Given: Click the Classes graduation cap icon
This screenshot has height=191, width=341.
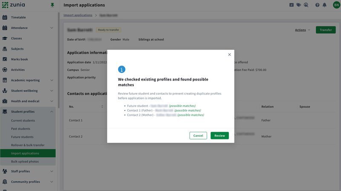Looking at the screenshot, I should tap(5, 38).
